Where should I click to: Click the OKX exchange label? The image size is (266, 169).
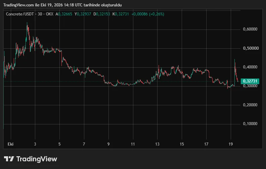click(49, 14)
